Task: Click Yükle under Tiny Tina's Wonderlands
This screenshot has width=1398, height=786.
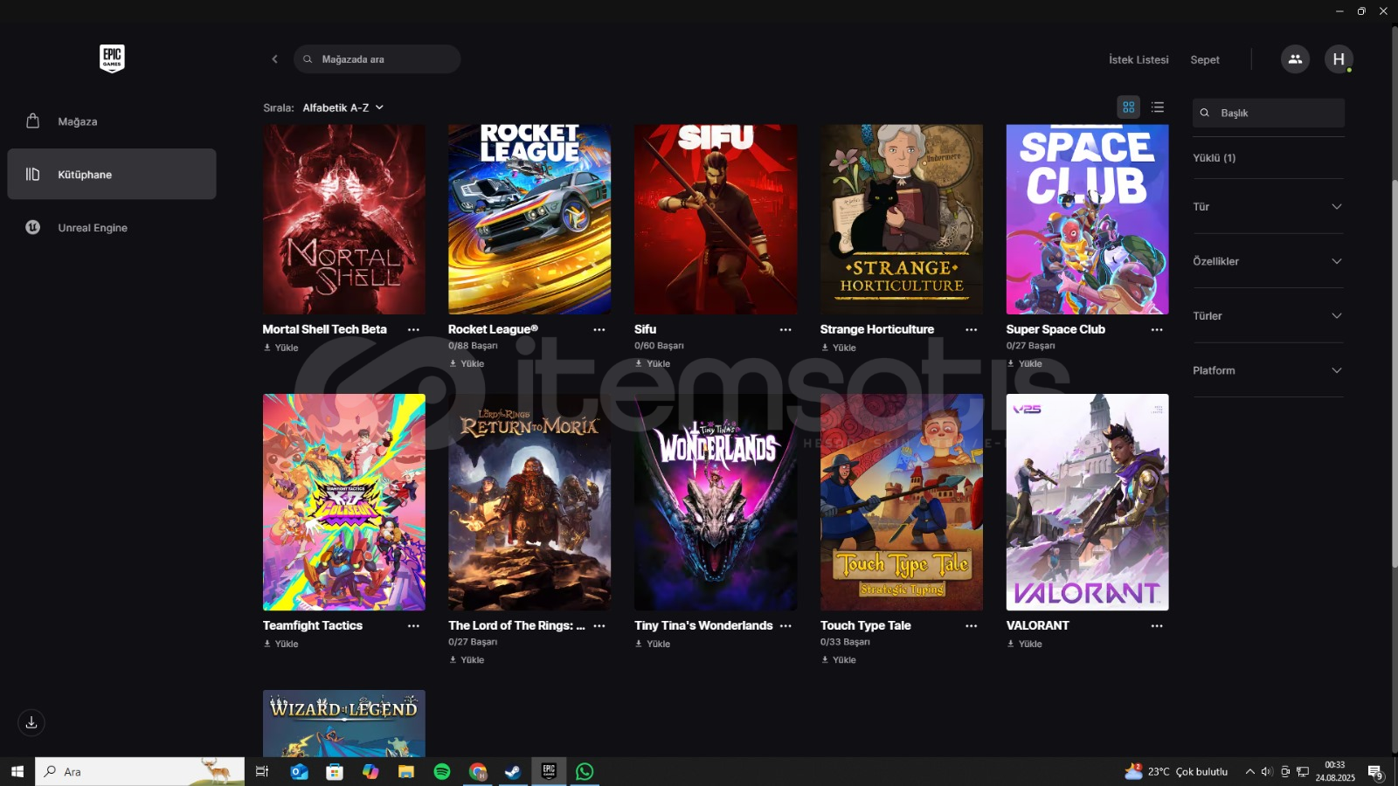Action: [653, 644]
